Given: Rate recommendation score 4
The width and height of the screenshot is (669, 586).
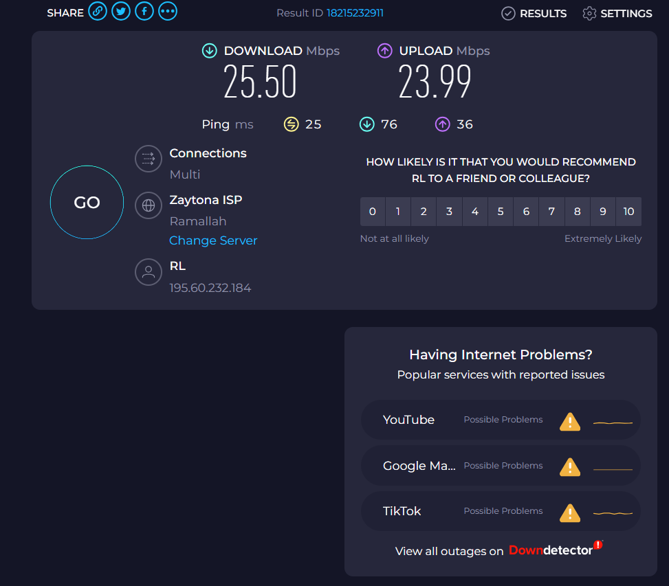Looking at the screenshot, I should click(475, 212).
